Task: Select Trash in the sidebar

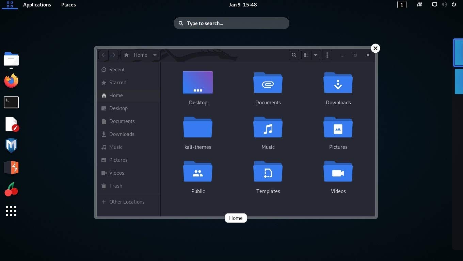Action: point(115,186)
